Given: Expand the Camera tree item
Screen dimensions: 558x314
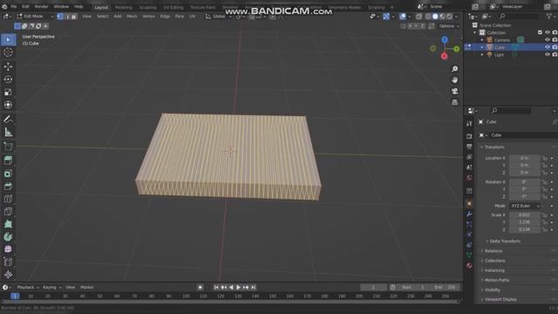Looking at the screenshot, I should [x=482, y=40].
